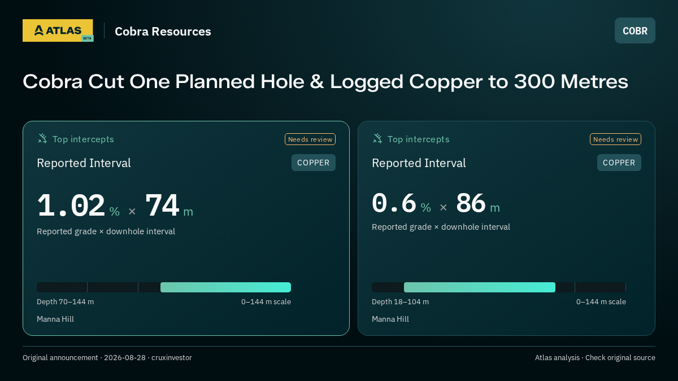Click 'Top intercepts' label in 0.6% card

(x=419, y=139)
